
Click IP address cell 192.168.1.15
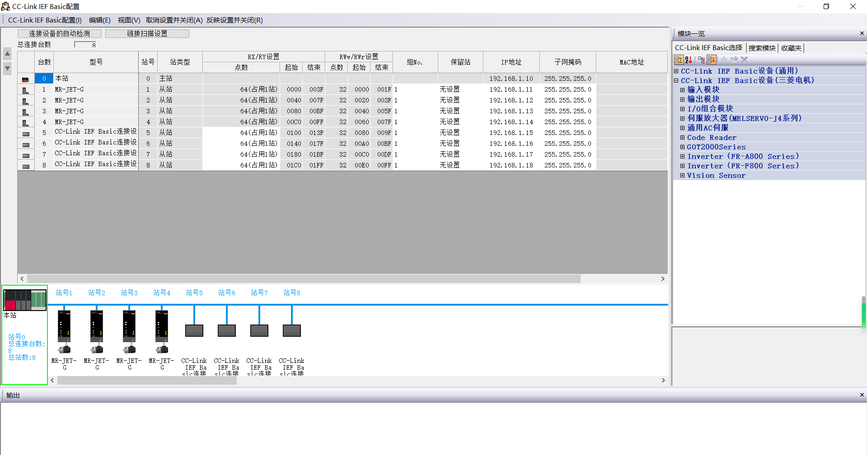pyautogui.click(x=511, y=133)
